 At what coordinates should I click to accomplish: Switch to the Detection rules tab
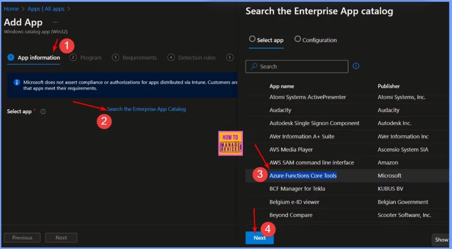(192, 58)
